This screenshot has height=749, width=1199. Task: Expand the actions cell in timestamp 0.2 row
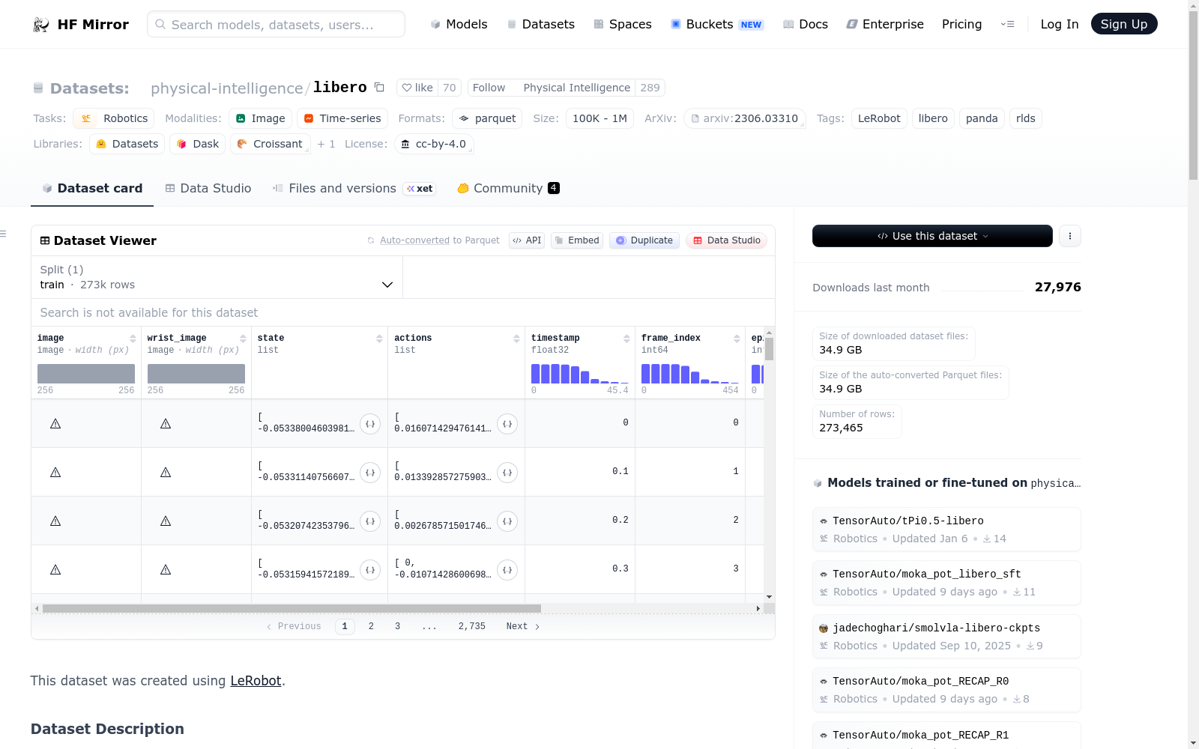[x=507, y=521]
